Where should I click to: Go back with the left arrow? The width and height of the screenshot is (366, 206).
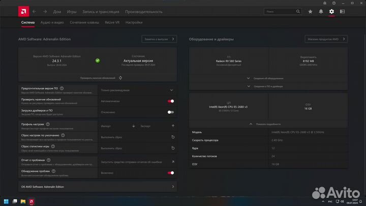(35, 11)
